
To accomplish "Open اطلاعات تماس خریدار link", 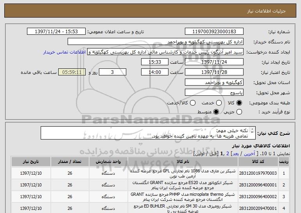I will tap(64, 52).
